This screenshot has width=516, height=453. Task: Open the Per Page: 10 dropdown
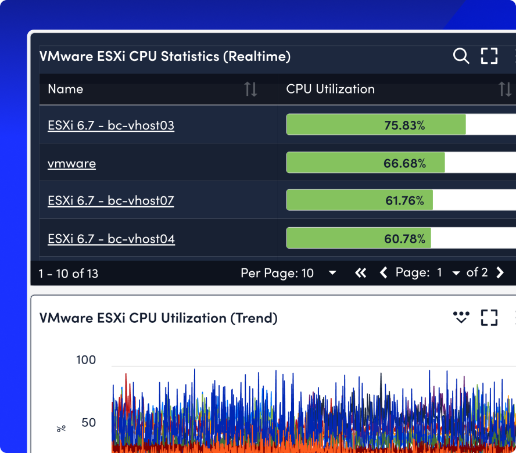click(x=289, y=273)
